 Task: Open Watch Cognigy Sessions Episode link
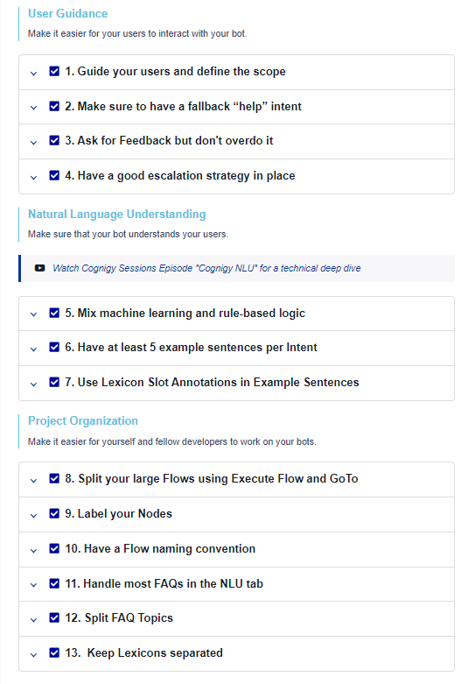point(206,268)
